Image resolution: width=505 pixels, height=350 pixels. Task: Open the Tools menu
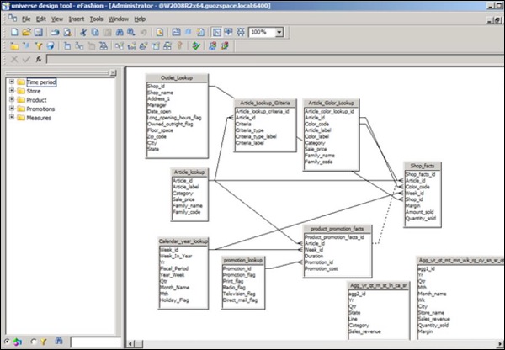pyautogui.click(x=97, y=18)
